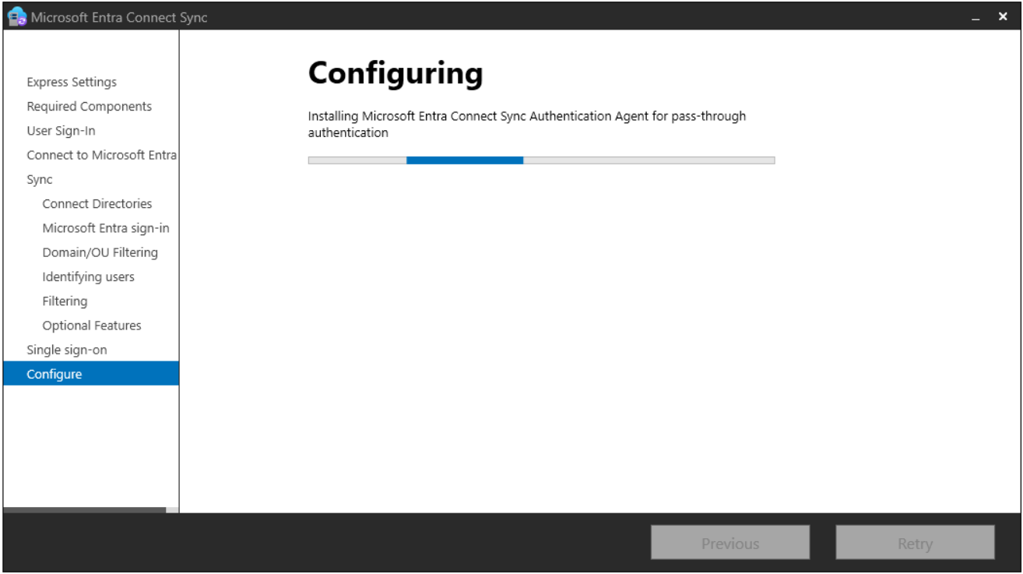
Task: Minimize the Entra Connect Sync window
Action: [976, 17]
